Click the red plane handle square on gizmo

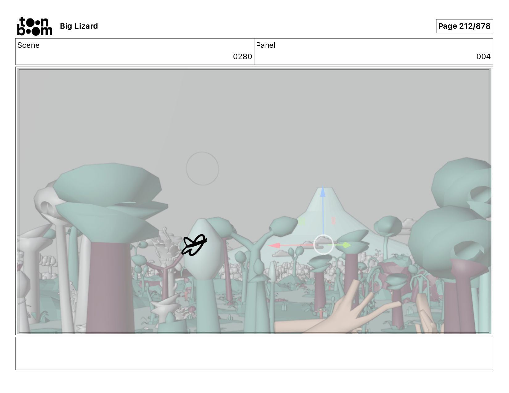click(333, 220)
